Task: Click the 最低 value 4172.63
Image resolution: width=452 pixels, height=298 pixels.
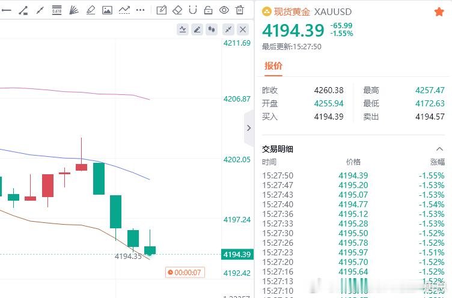Action: [430, 103]
